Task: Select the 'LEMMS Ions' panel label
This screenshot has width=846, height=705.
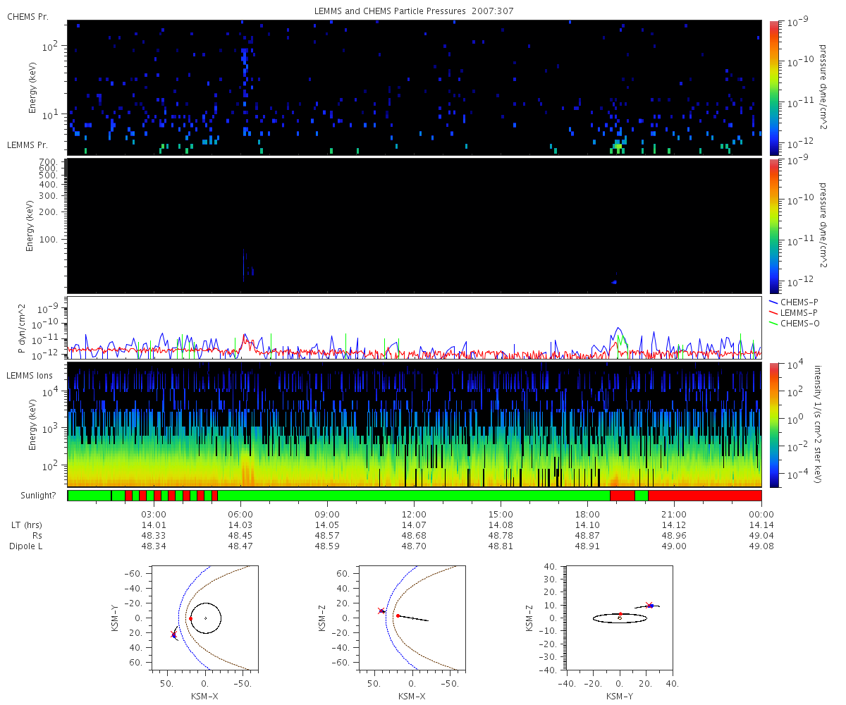Action: 29,376
